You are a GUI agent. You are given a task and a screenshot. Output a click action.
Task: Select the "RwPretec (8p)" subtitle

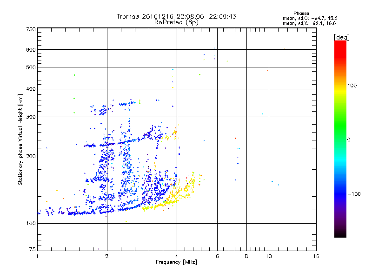(x=176, y=22)
